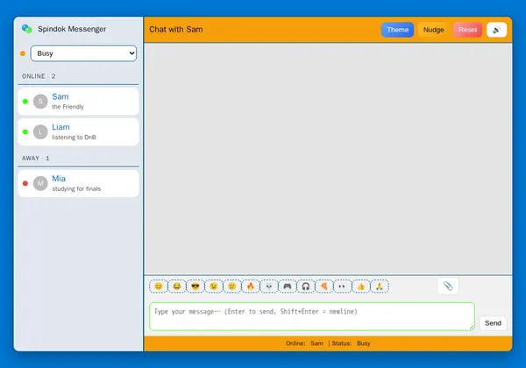
Task: Open chat with Liam contact
Action: [78, 131]
